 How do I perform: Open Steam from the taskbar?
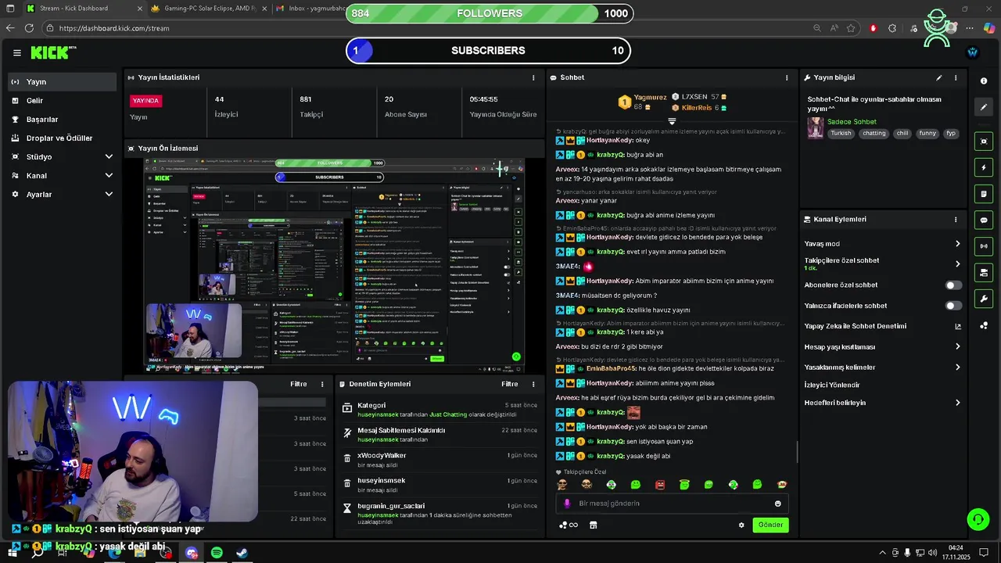242,553
